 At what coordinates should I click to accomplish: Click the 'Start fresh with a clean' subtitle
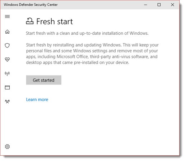pos(87,33)
